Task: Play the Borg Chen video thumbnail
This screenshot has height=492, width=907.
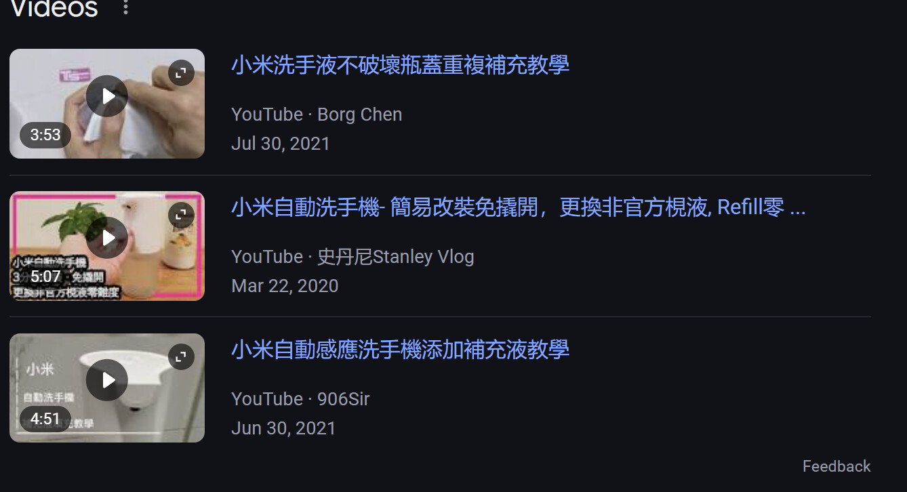Action: pyautogui.click(x=107, y=96)
